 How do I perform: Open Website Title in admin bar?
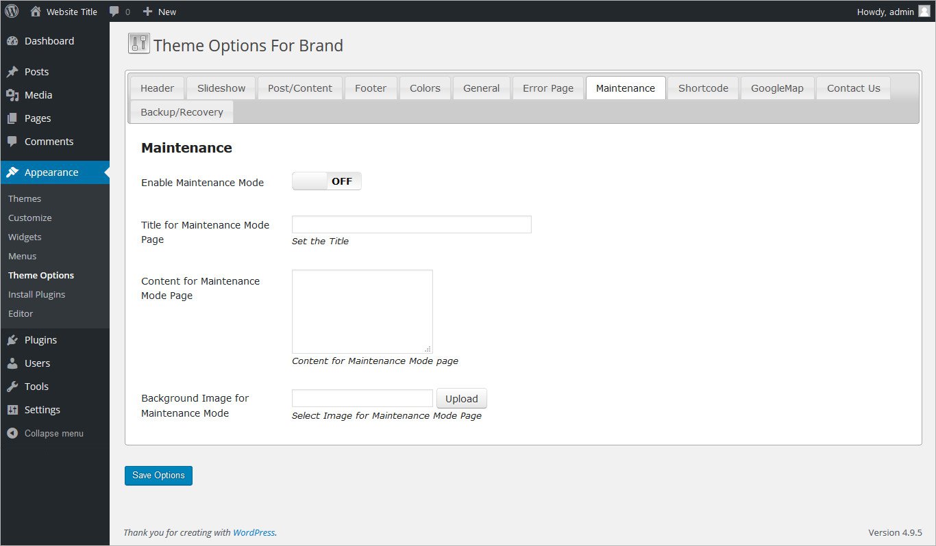tap(72, 12)
